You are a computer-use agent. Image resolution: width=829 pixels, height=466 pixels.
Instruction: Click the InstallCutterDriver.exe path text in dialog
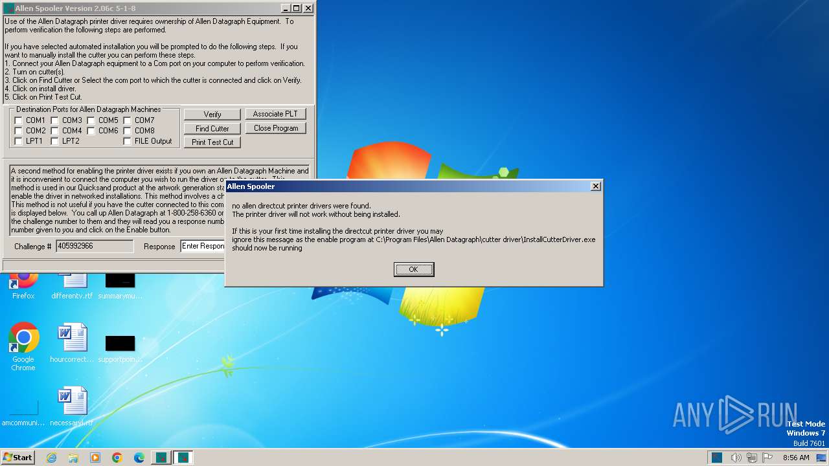485,239
